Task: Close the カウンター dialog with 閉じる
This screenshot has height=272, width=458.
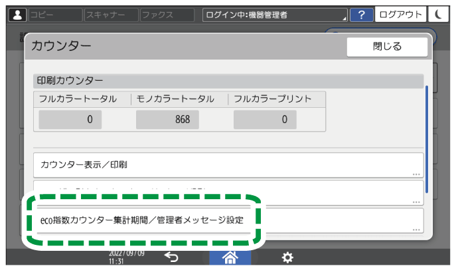Action: pyautogui.click(x=387, y=46)
